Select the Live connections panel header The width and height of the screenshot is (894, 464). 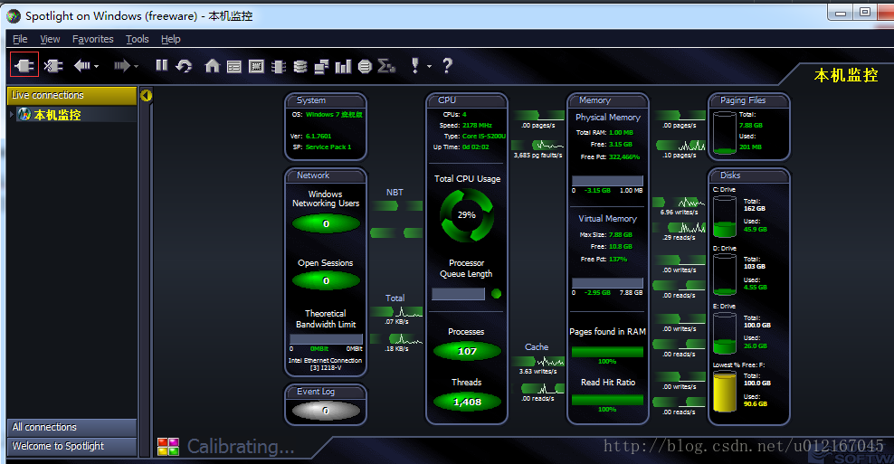pyautogui.click(x=71, y=95)
